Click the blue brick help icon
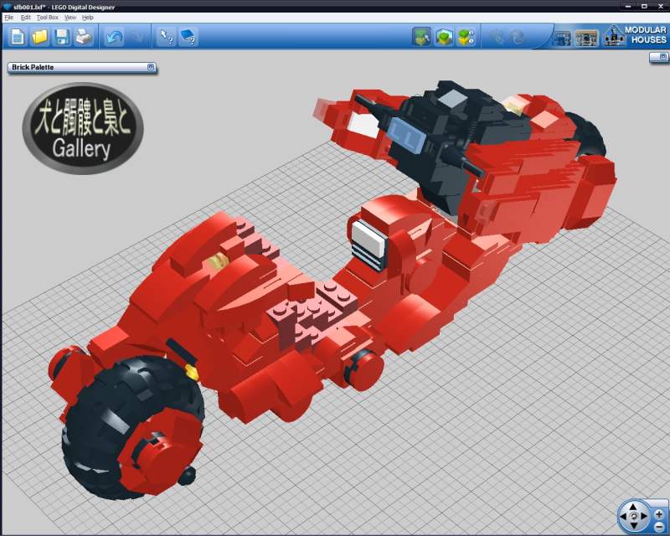The height and width of the screenshot is (536, 670). [188, 37]
